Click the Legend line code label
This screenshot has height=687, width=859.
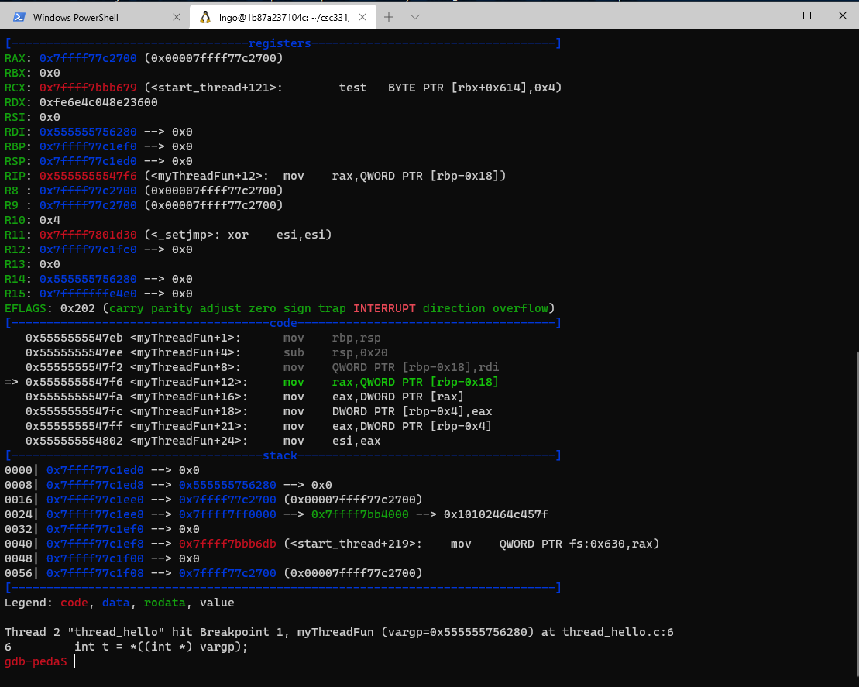click(x=74, y=603)
